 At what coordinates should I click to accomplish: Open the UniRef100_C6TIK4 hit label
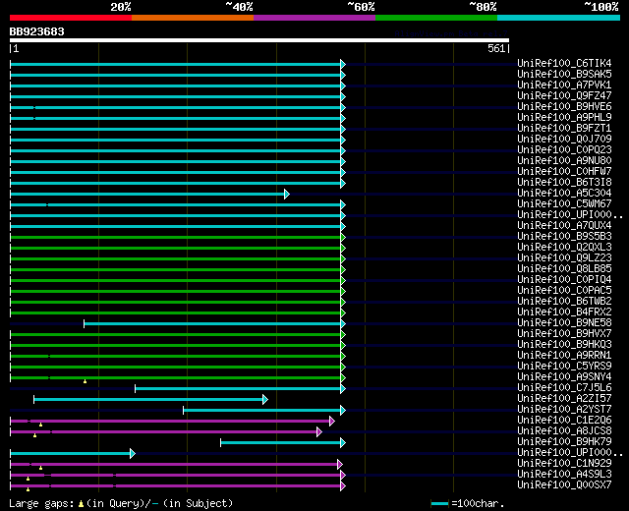[x=564, y=63]
